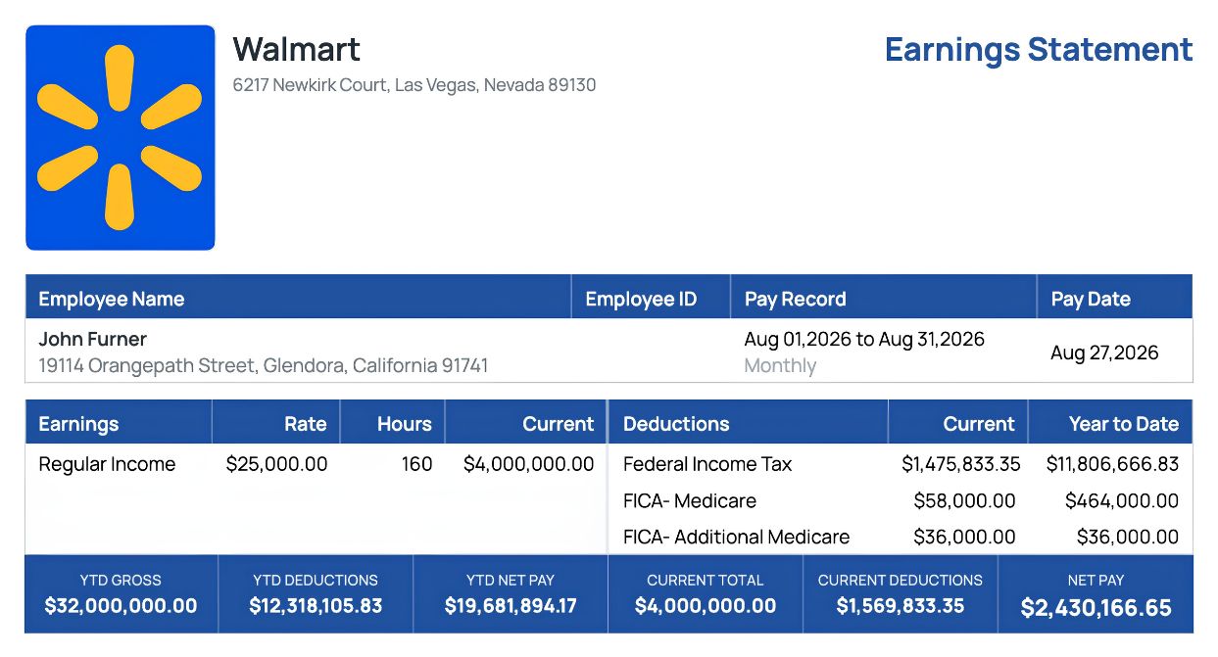Image resolution: width=1218 pixels, height=657 pixels.
Task: Click YTD gross amount $32,000,000.00
Action: tap(121, 606)
